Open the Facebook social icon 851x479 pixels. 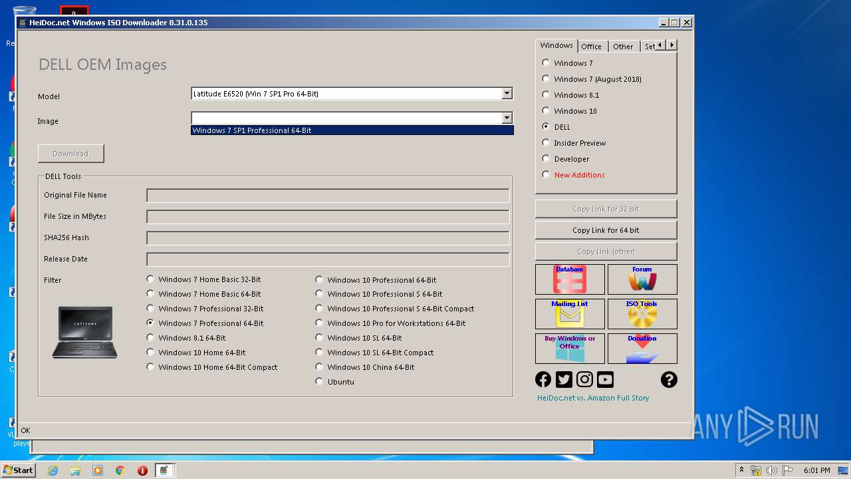click(x=543, y=379)
